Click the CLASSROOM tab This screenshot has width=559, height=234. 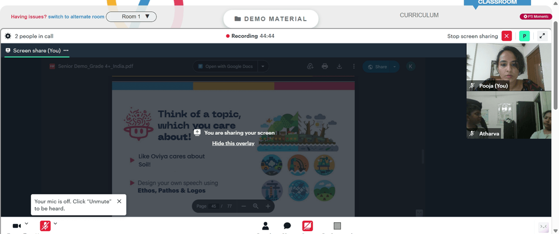(x=497, y=2)
